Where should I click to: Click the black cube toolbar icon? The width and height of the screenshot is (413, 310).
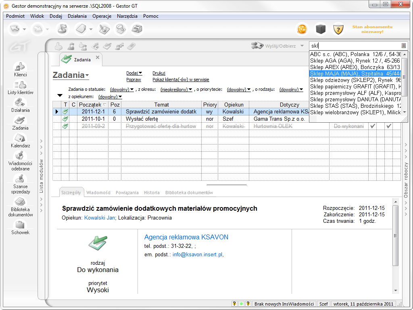tap(320, 29)
